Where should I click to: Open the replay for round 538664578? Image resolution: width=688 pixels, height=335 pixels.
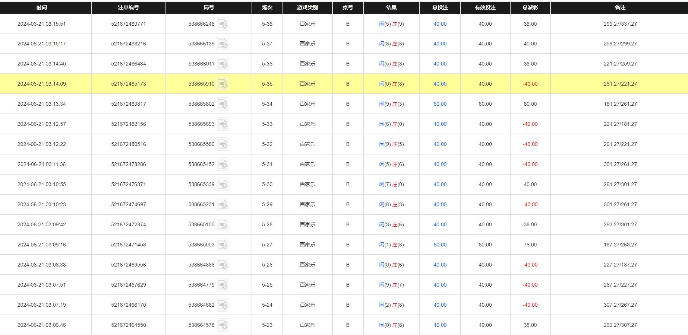click(x=224, y=325)
